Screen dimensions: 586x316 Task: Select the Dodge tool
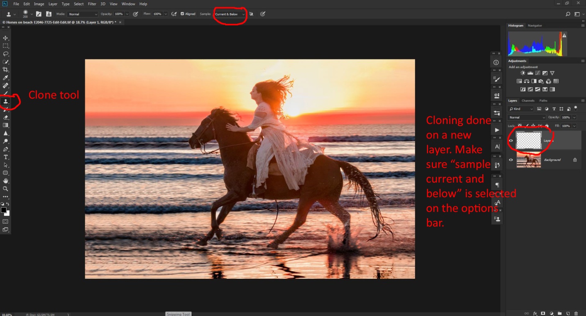click(6, 141)
